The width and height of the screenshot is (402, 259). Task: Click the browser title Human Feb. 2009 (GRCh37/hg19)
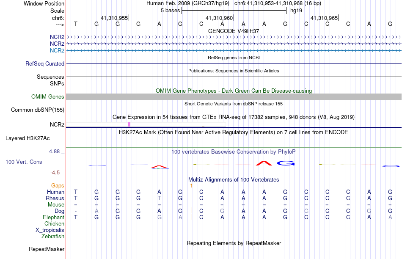click(x=189, y=3)
